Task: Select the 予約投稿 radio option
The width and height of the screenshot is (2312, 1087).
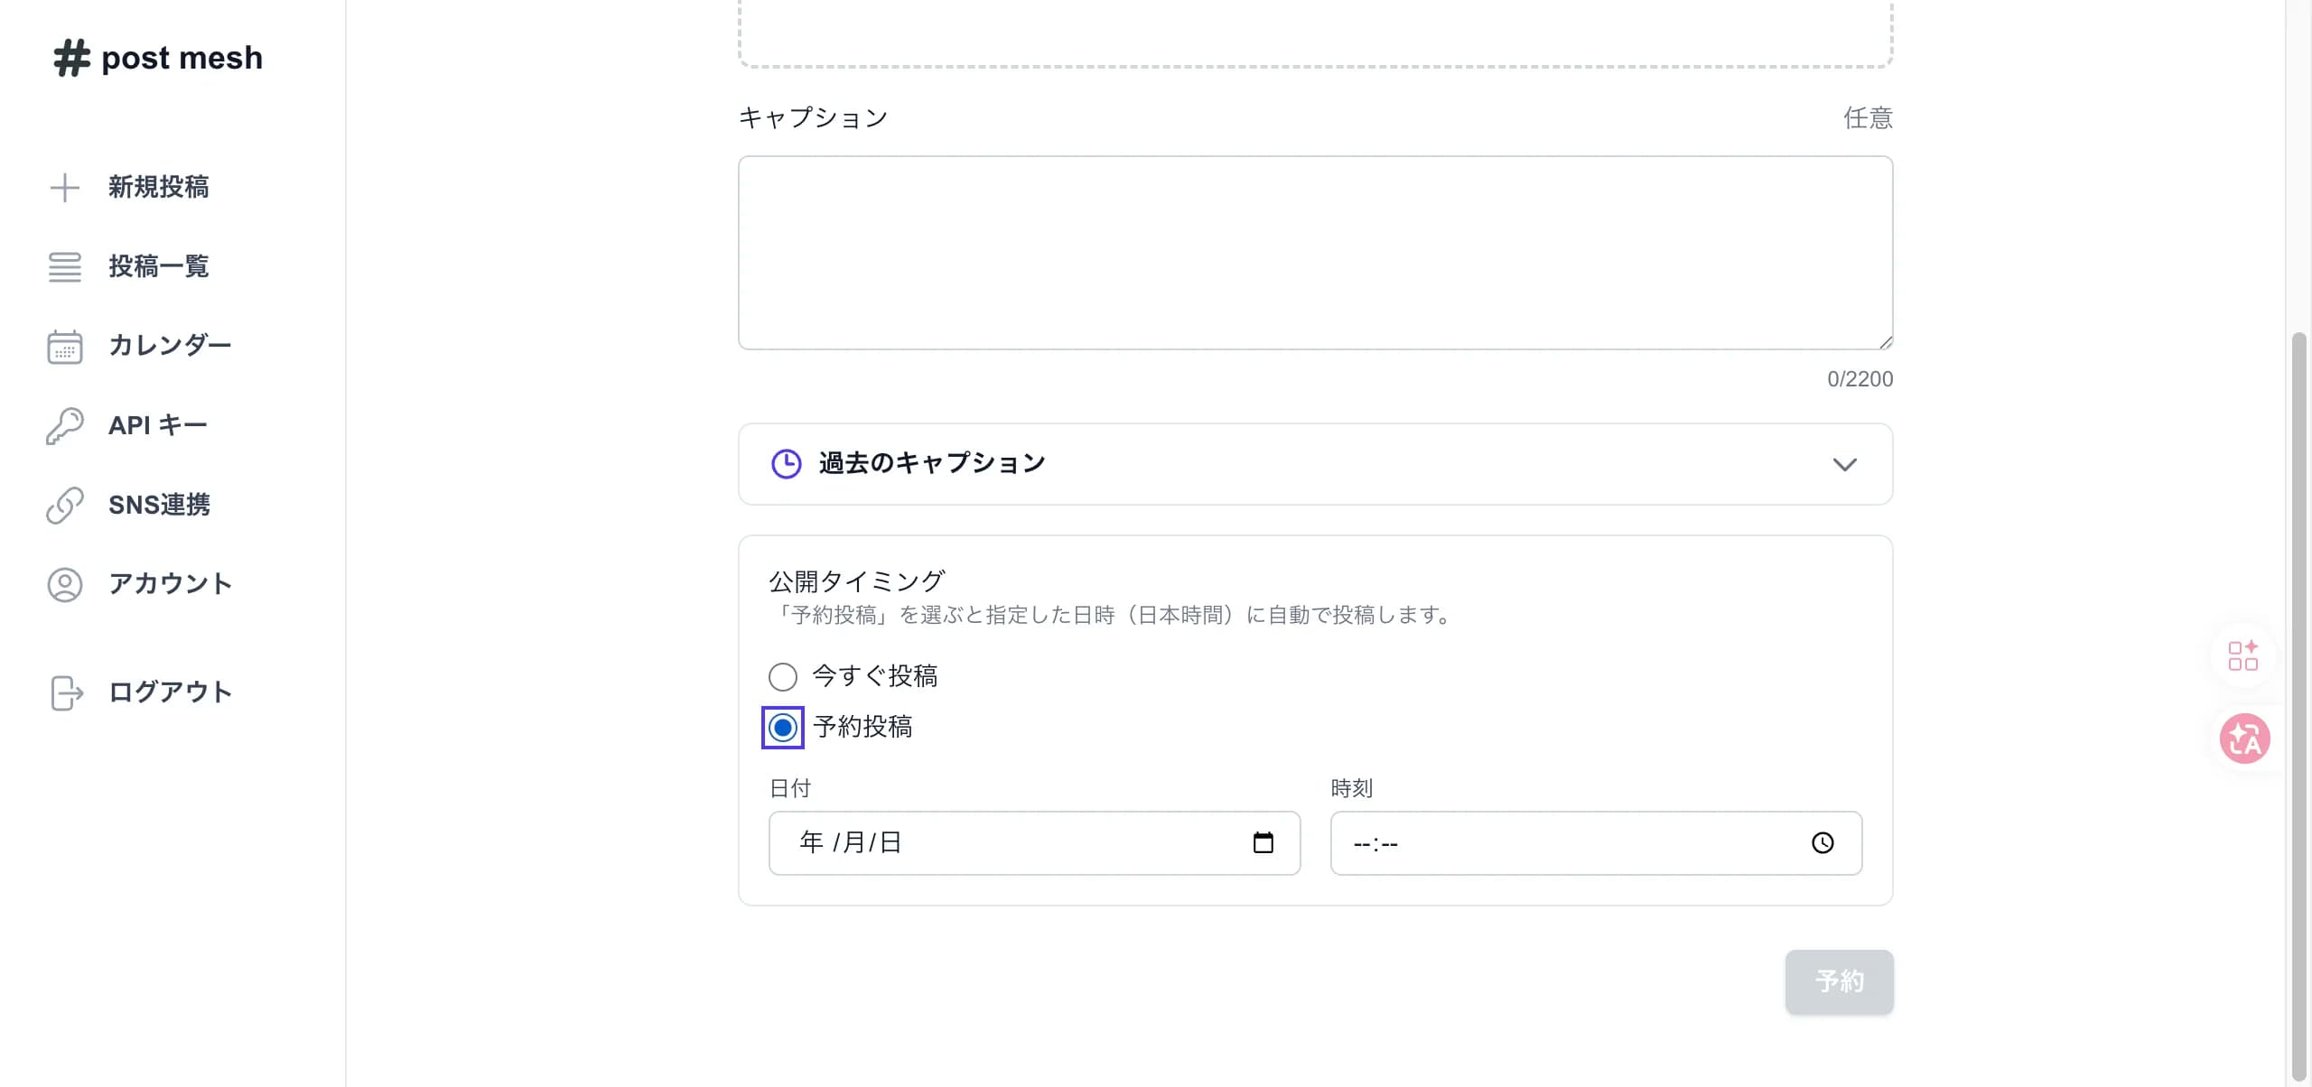Action: (x=782, y=727)
